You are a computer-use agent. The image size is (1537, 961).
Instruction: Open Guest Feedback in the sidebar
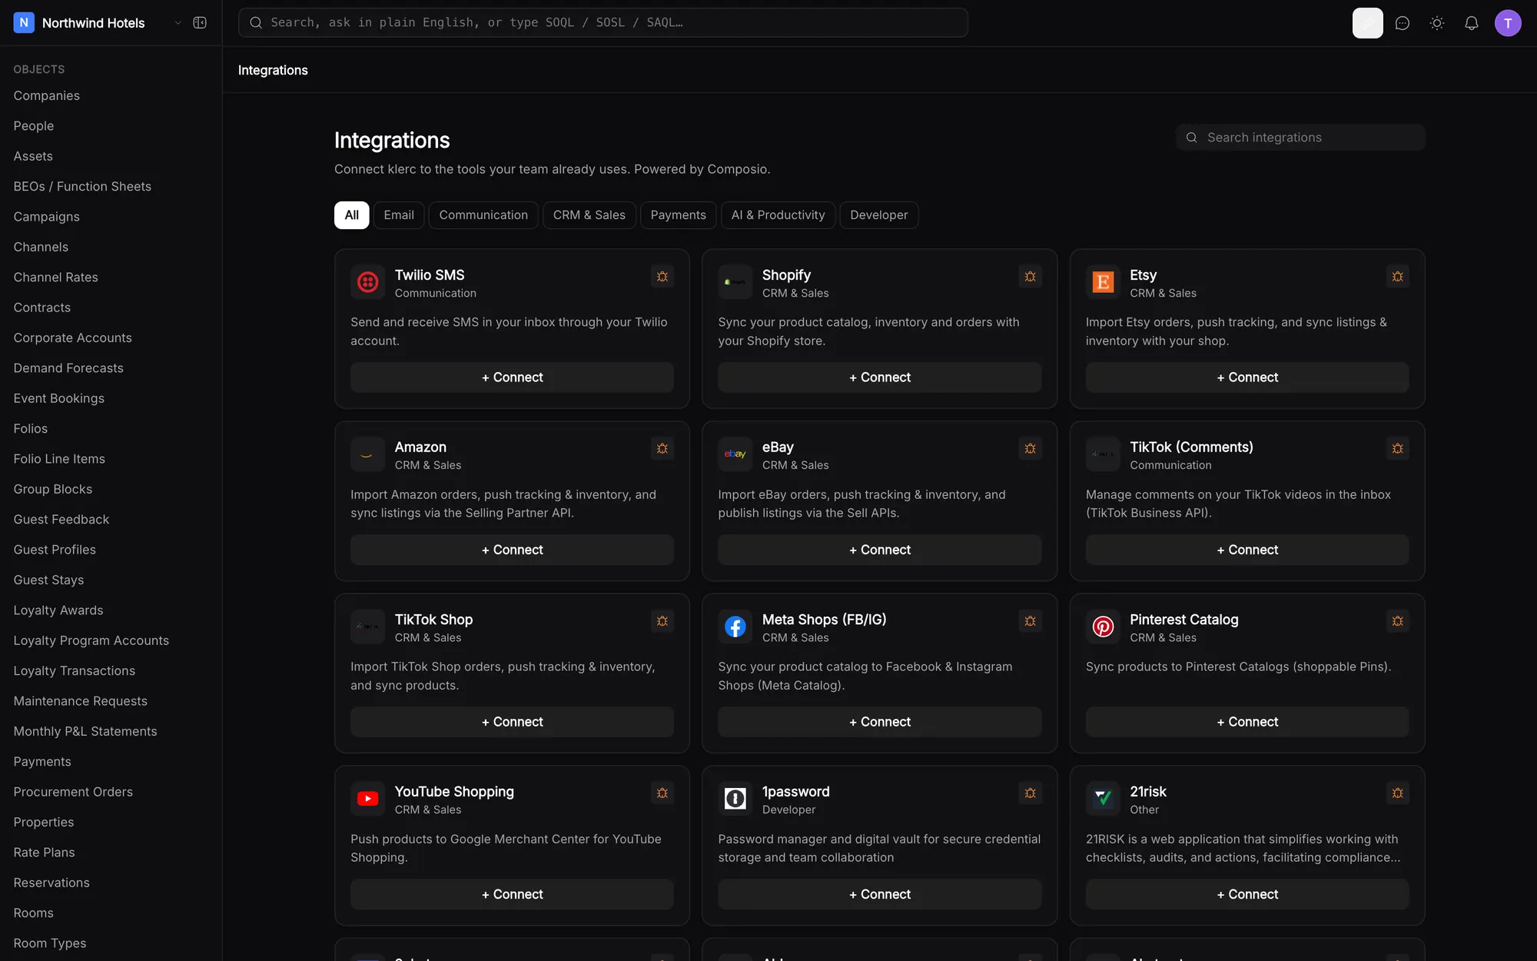click(61, 520)
